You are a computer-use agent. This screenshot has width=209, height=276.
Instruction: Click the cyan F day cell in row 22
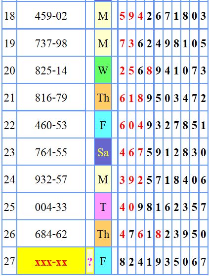(x=103, y=125)
